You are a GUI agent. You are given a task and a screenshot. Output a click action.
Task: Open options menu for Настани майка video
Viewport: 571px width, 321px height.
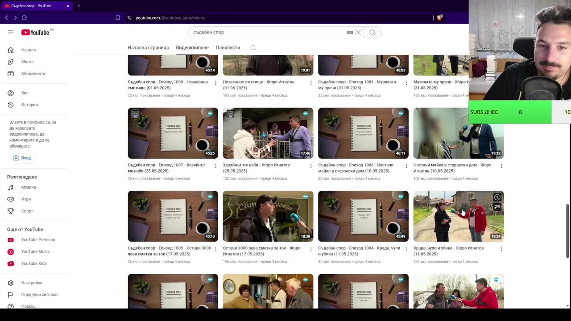coord(501,165)
